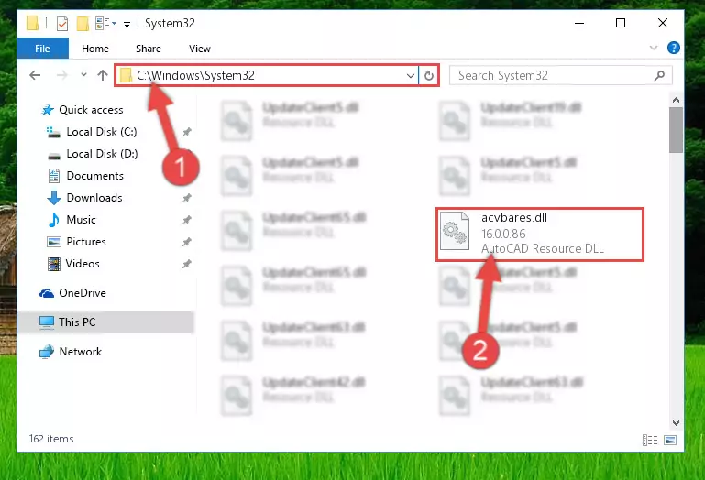
Task: Open Help with the question mark icon
Action: [673, 48]
